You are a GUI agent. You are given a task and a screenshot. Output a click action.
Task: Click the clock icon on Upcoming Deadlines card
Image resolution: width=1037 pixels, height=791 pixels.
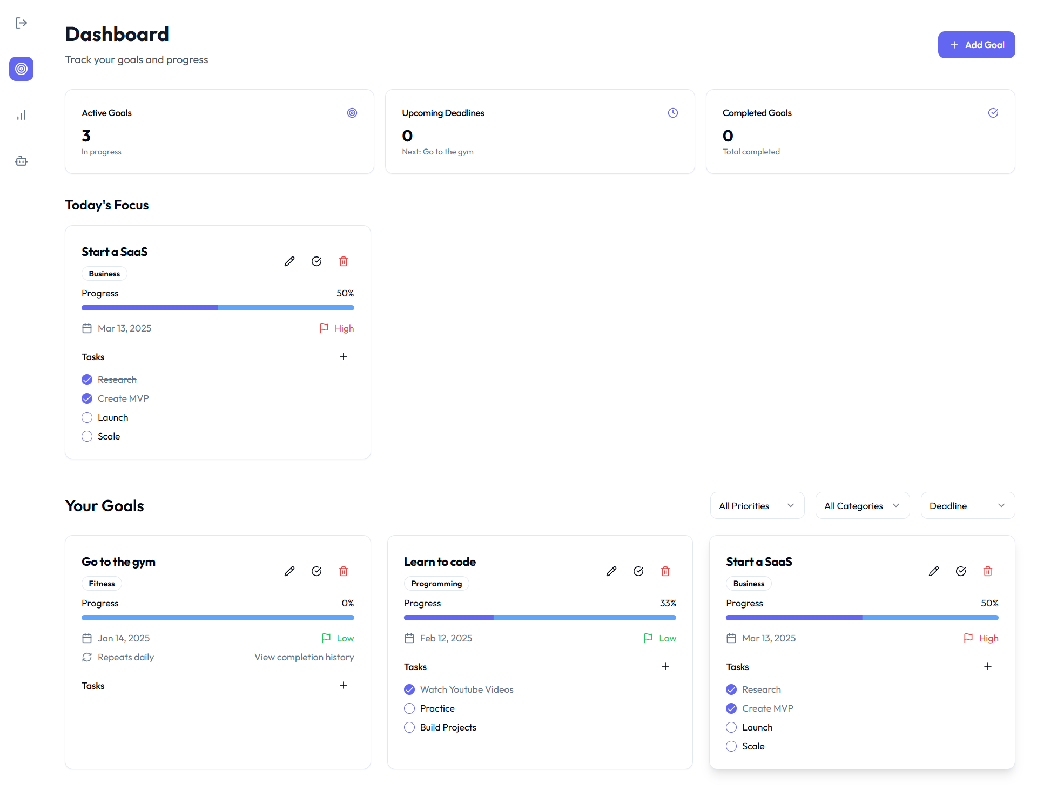[672, 113]
